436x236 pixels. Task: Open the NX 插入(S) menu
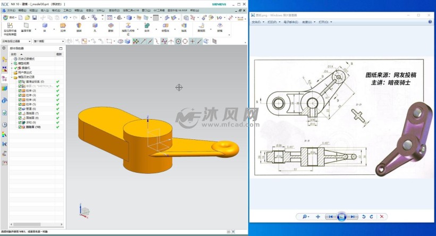pyautogui.click(x=45, y=10)
